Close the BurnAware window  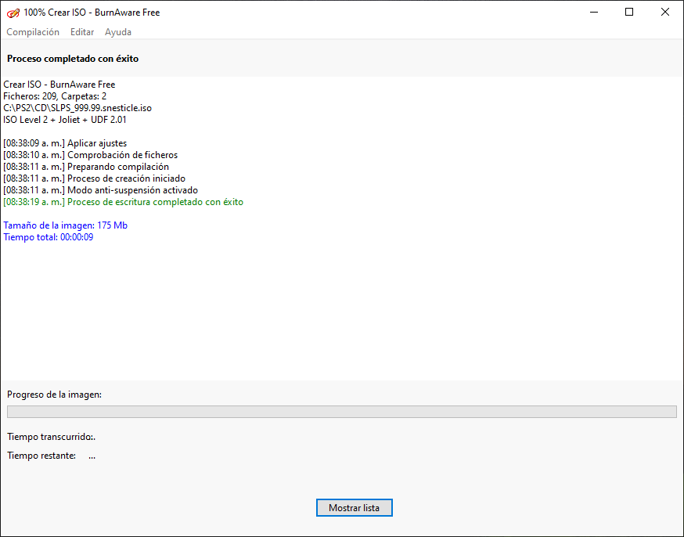pyautogui.click(x=664, y=13)
